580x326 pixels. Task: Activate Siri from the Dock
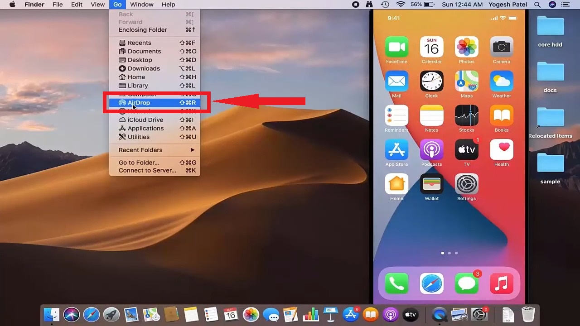[72, 314]
